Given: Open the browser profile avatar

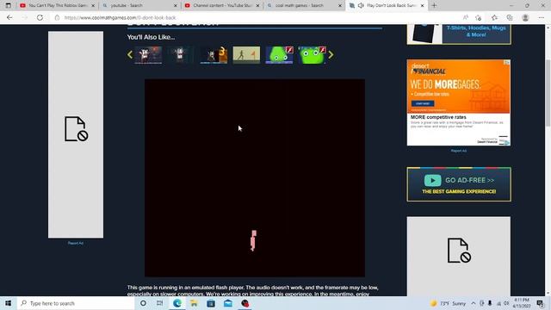Looking at the screenshot, I should coord(525,17).
